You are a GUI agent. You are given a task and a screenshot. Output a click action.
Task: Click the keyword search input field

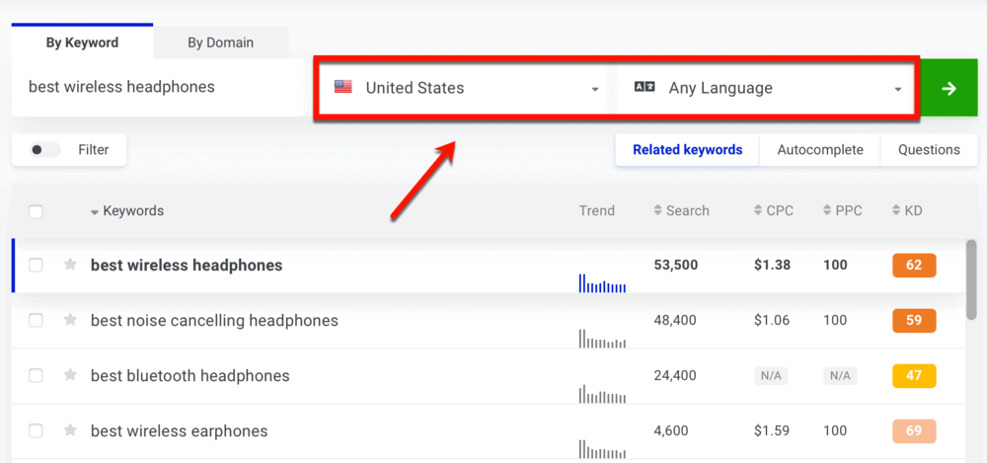163,88
